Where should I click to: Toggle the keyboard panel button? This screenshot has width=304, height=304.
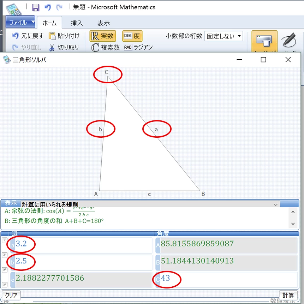264,41
